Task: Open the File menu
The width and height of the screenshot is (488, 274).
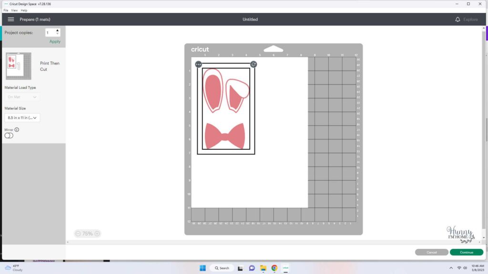Action: tap(6, 10)
